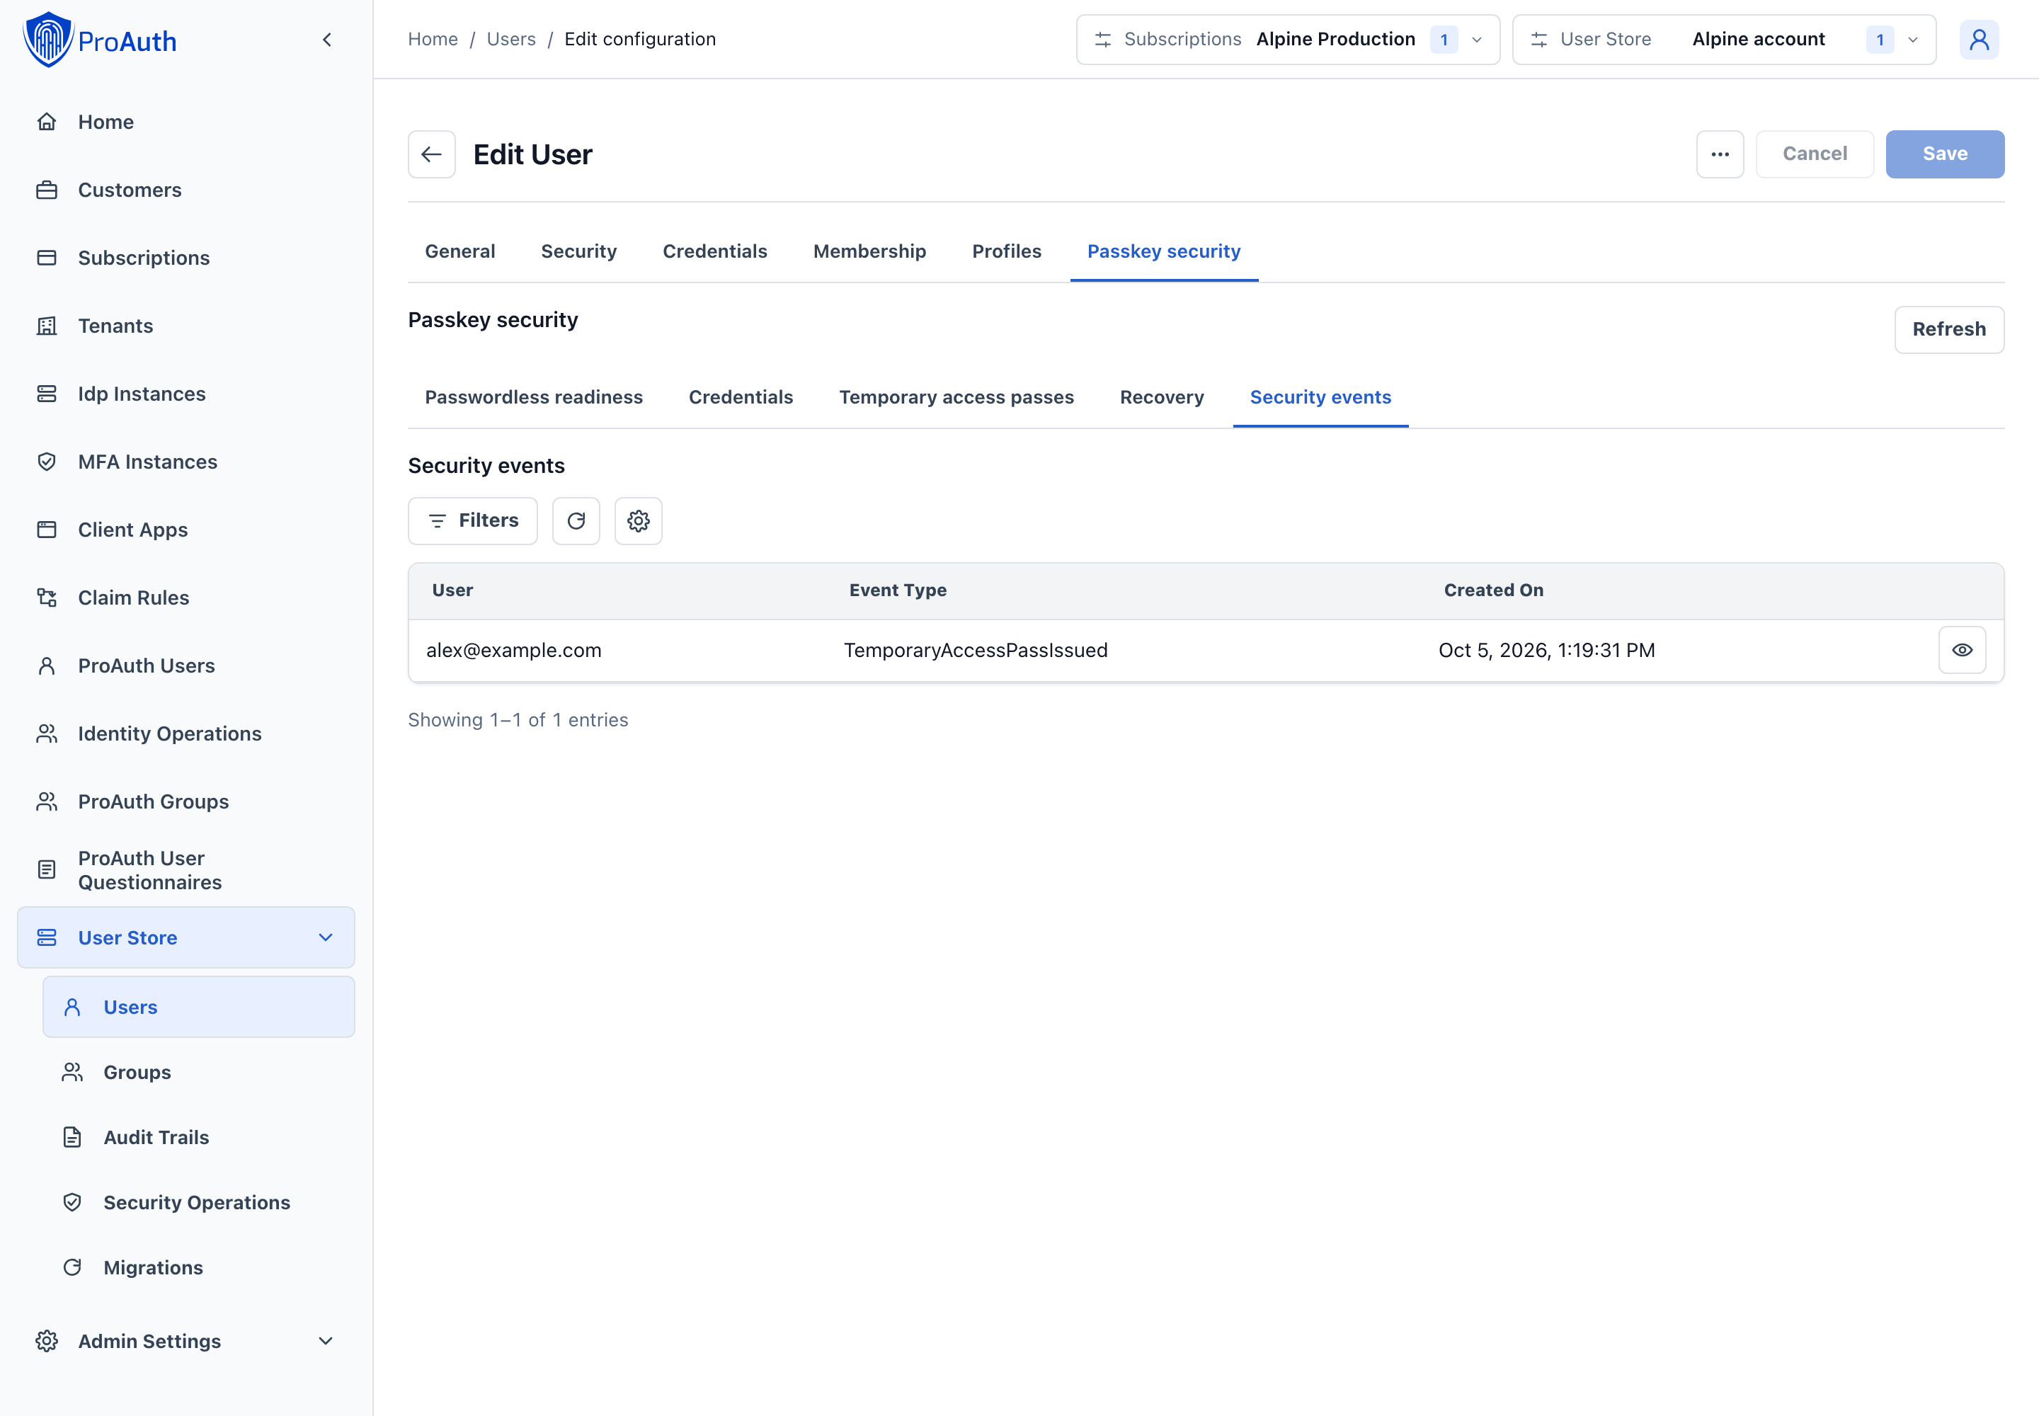The image size is (2039, 1416).
Task: Open the Recovery sub-tab
Action: (1162, 397)
